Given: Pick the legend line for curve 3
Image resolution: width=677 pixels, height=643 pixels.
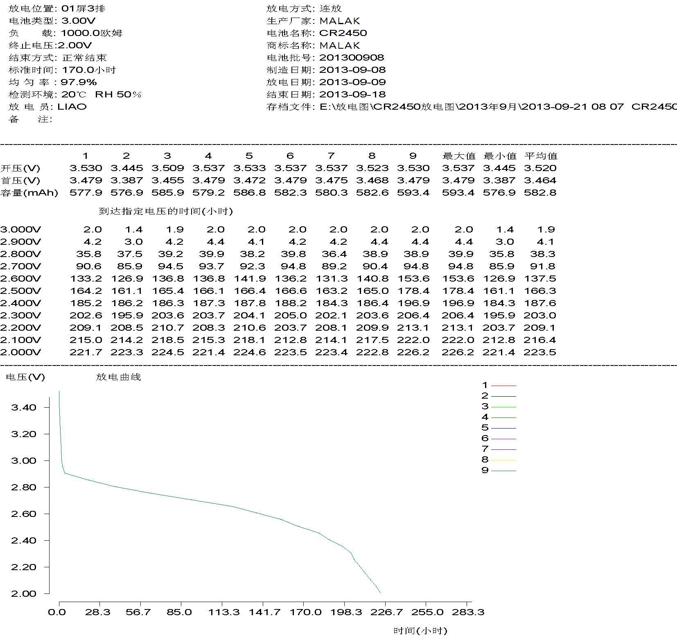Looking at the screenshot, I should click(x=503, y=407).
